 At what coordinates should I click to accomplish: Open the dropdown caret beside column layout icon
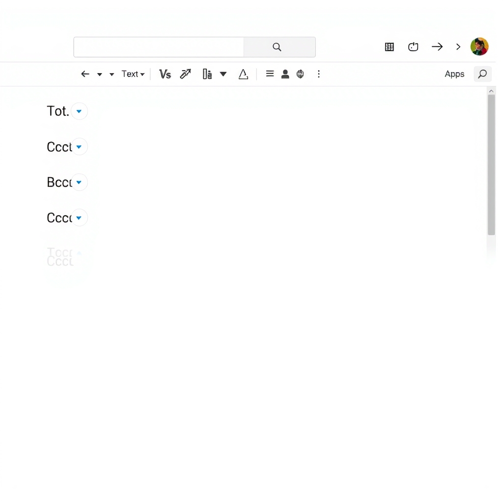tap(224, 74)
